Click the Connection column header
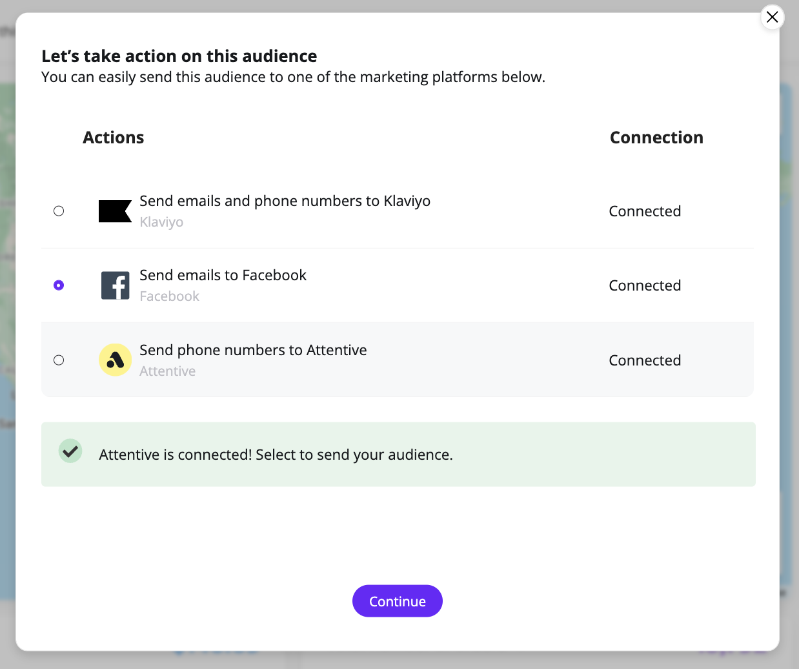Image resolution: width=799 pixels, height=669 pixels. 656,138
